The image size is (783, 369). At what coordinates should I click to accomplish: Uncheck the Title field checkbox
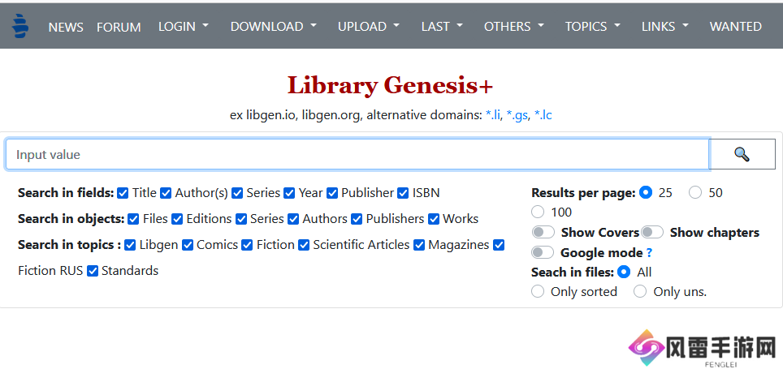tap(123, 193)
